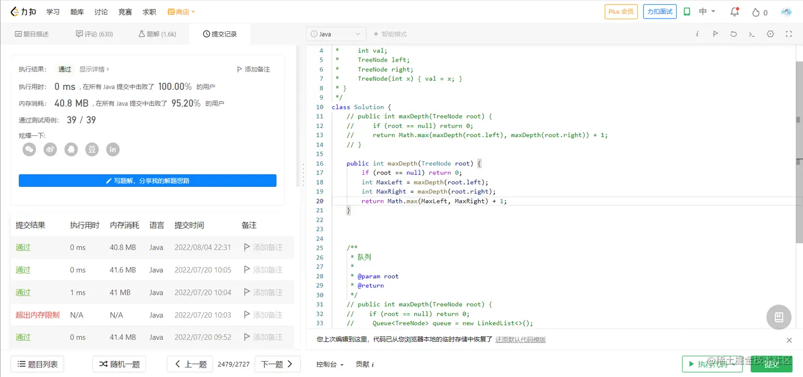
Task: Click 添加备注 beside execution result
Action: [x=253, y=69]
